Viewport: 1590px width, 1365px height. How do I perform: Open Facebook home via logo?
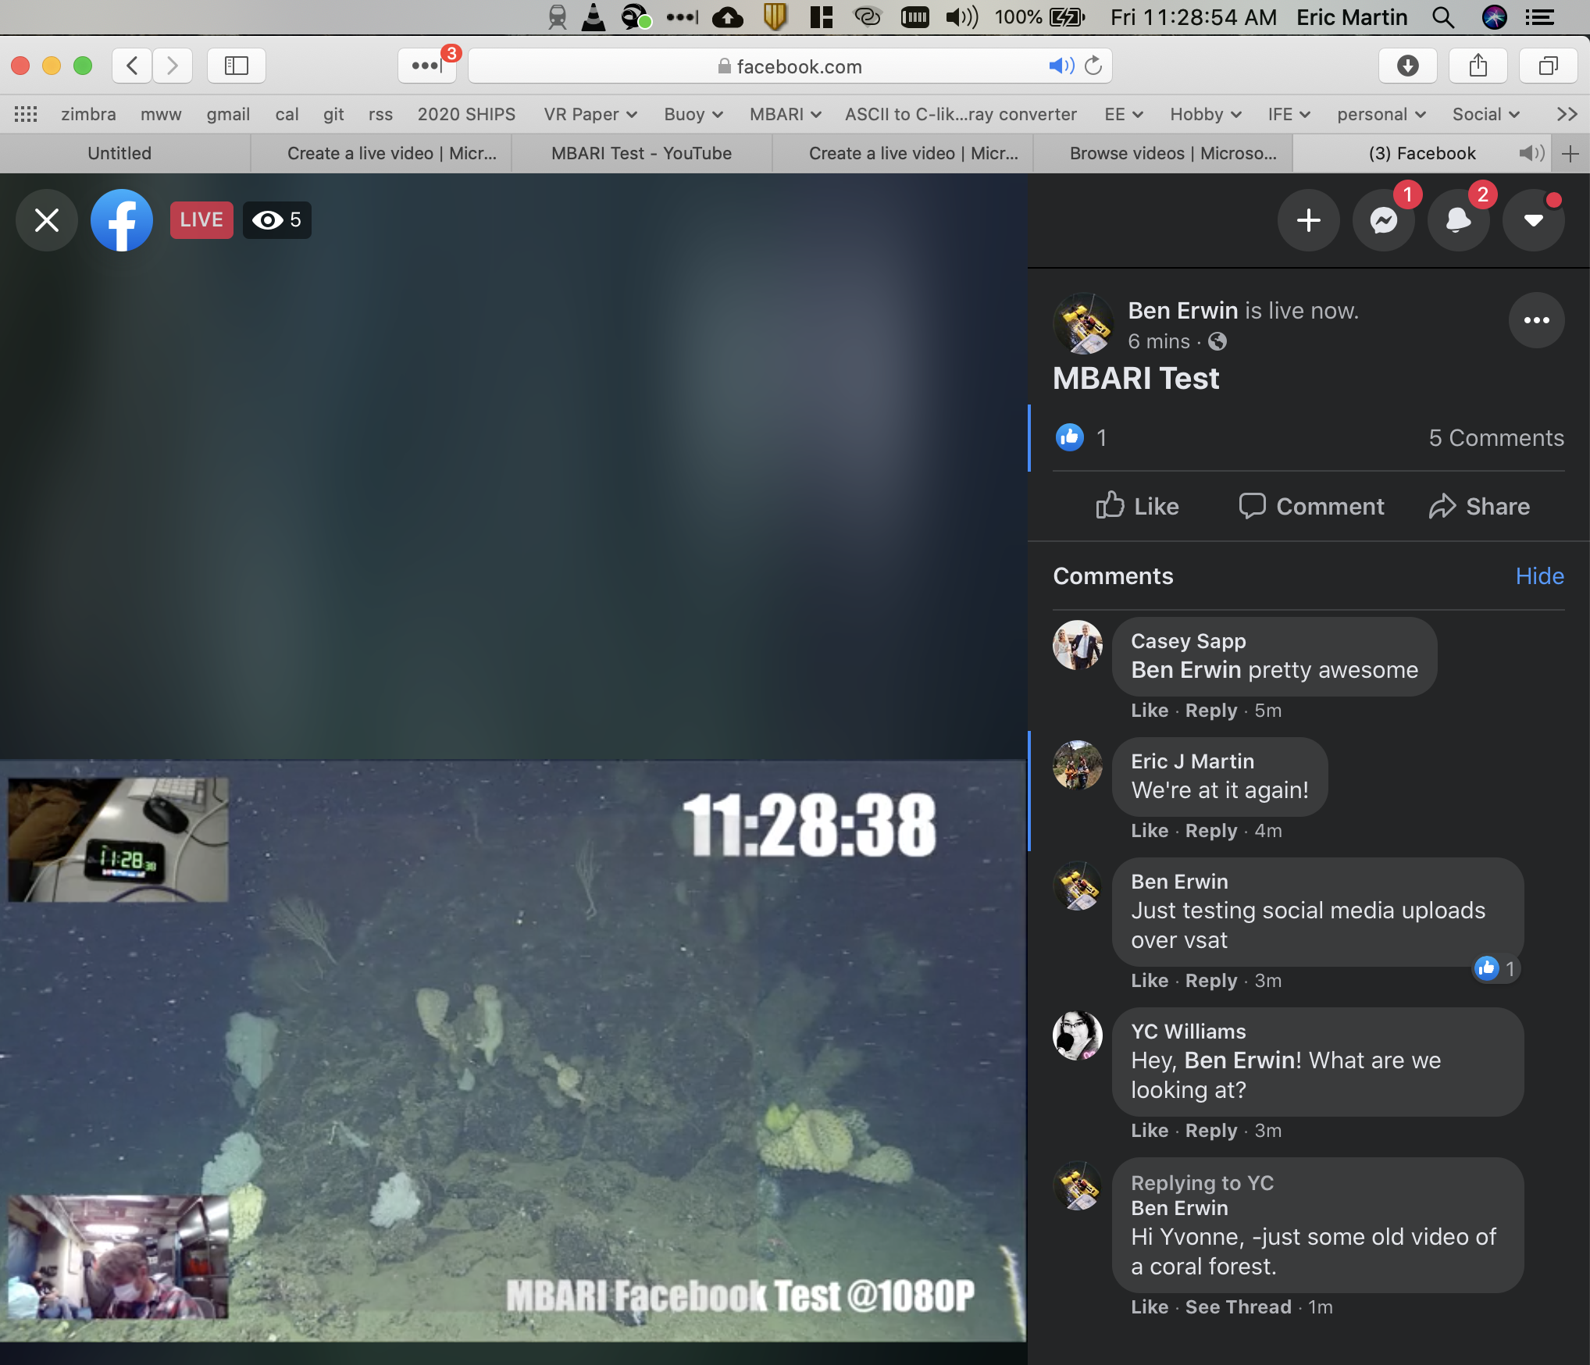coord(122,220)
